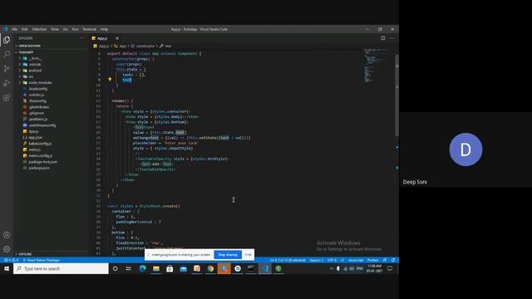Open the Accounts icon in activity bar

click(7, 234)
